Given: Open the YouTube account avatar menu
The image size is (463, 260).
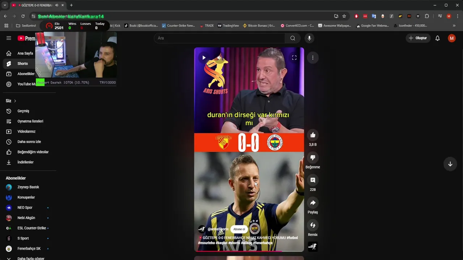Looking at the screenshot, I should tap(451, 38).
